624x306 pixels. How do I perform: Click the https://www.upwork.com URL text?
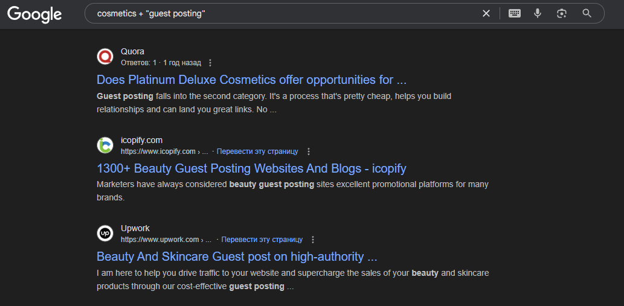point(166,240)
